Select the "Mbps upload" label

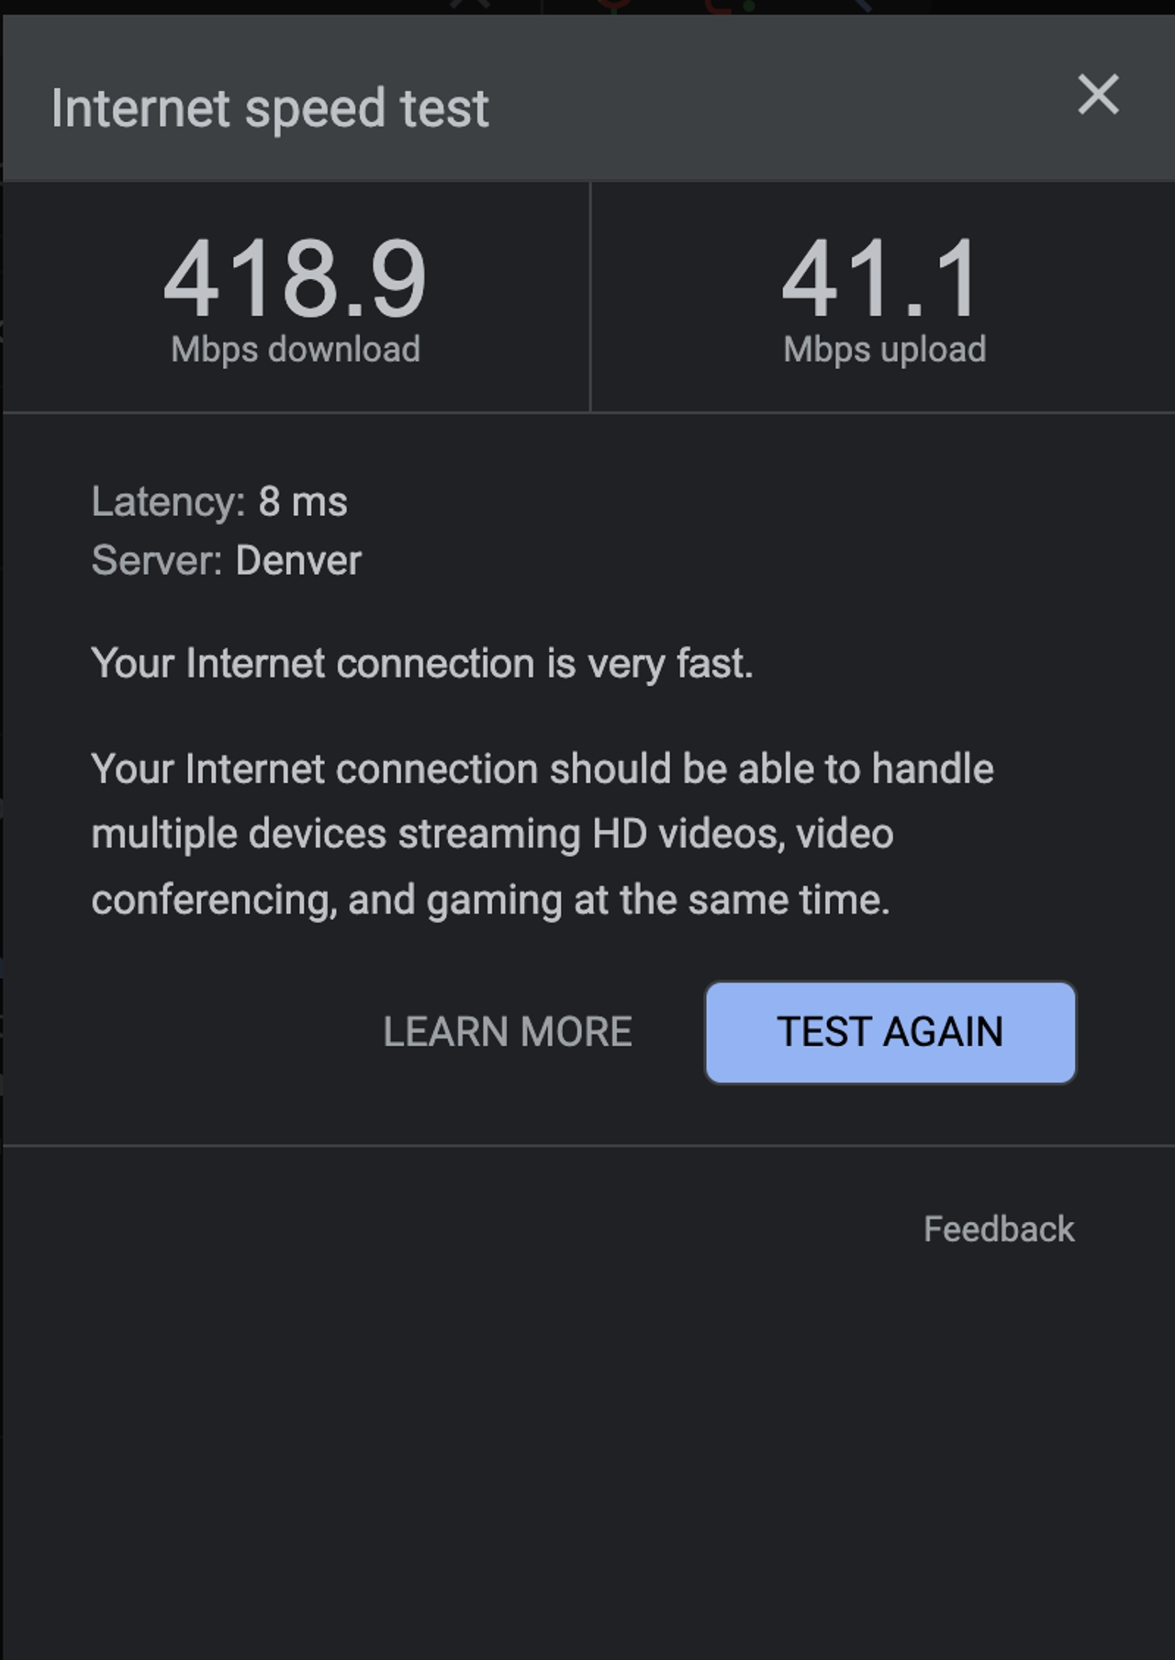[885, 350]
